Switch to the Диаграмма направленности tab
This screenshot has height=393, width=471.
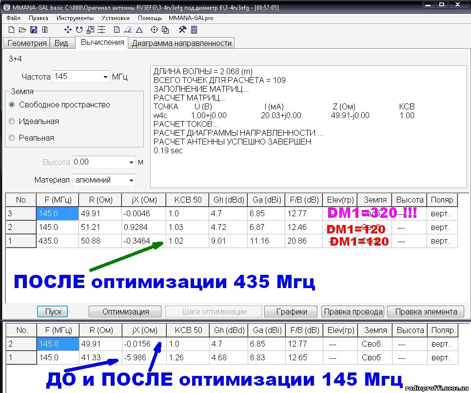click(181, 43)
